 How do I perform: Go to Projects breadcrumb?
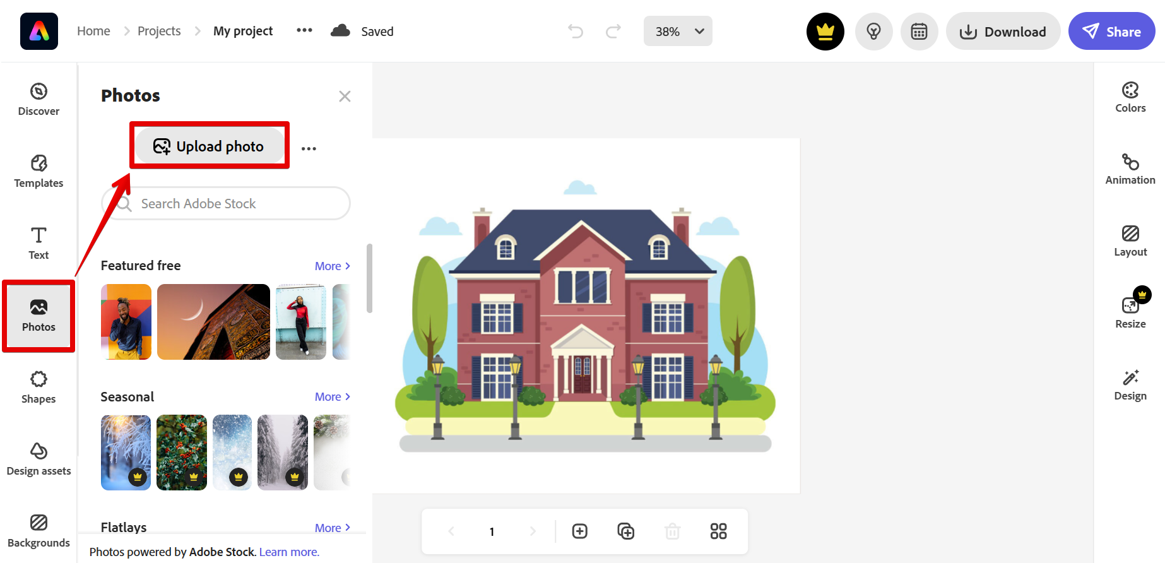click(159, 31)
